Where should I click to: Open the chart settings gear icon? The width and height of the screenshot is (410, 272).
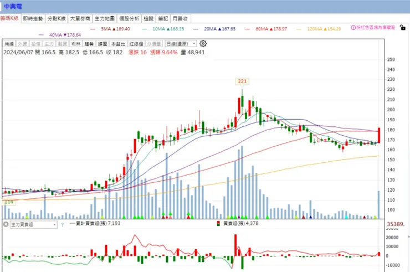[x=203, y=43]
